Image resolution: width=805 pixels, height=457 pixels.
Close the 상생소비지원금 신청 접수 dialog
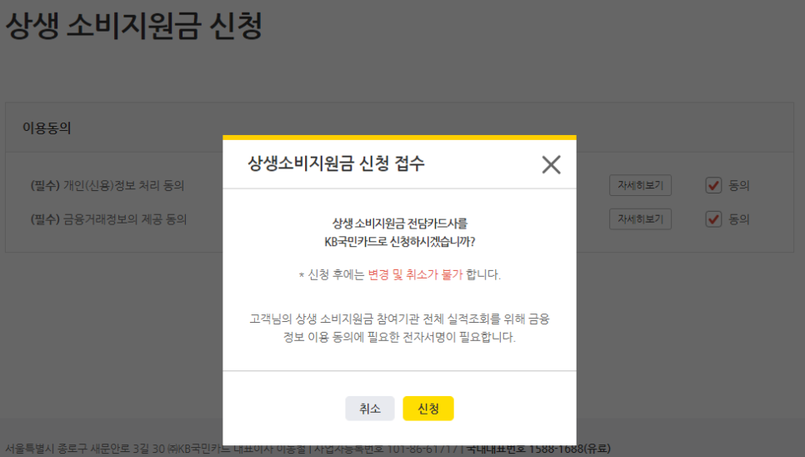click(551, 165)
